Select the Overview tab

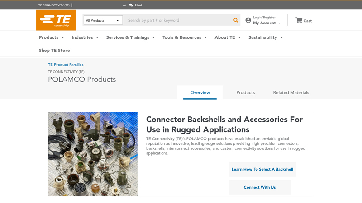200,92
